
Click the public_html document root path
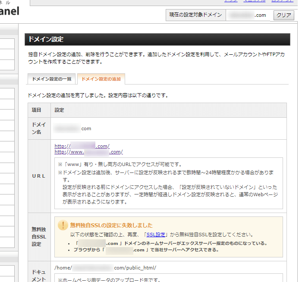(x=105, y=267)
